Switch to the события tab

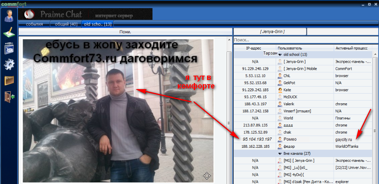34,24
